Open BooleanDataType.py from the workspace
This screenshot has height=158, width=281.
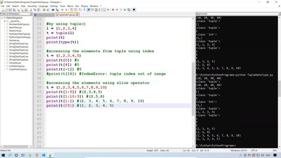click(x=19, y=24)
